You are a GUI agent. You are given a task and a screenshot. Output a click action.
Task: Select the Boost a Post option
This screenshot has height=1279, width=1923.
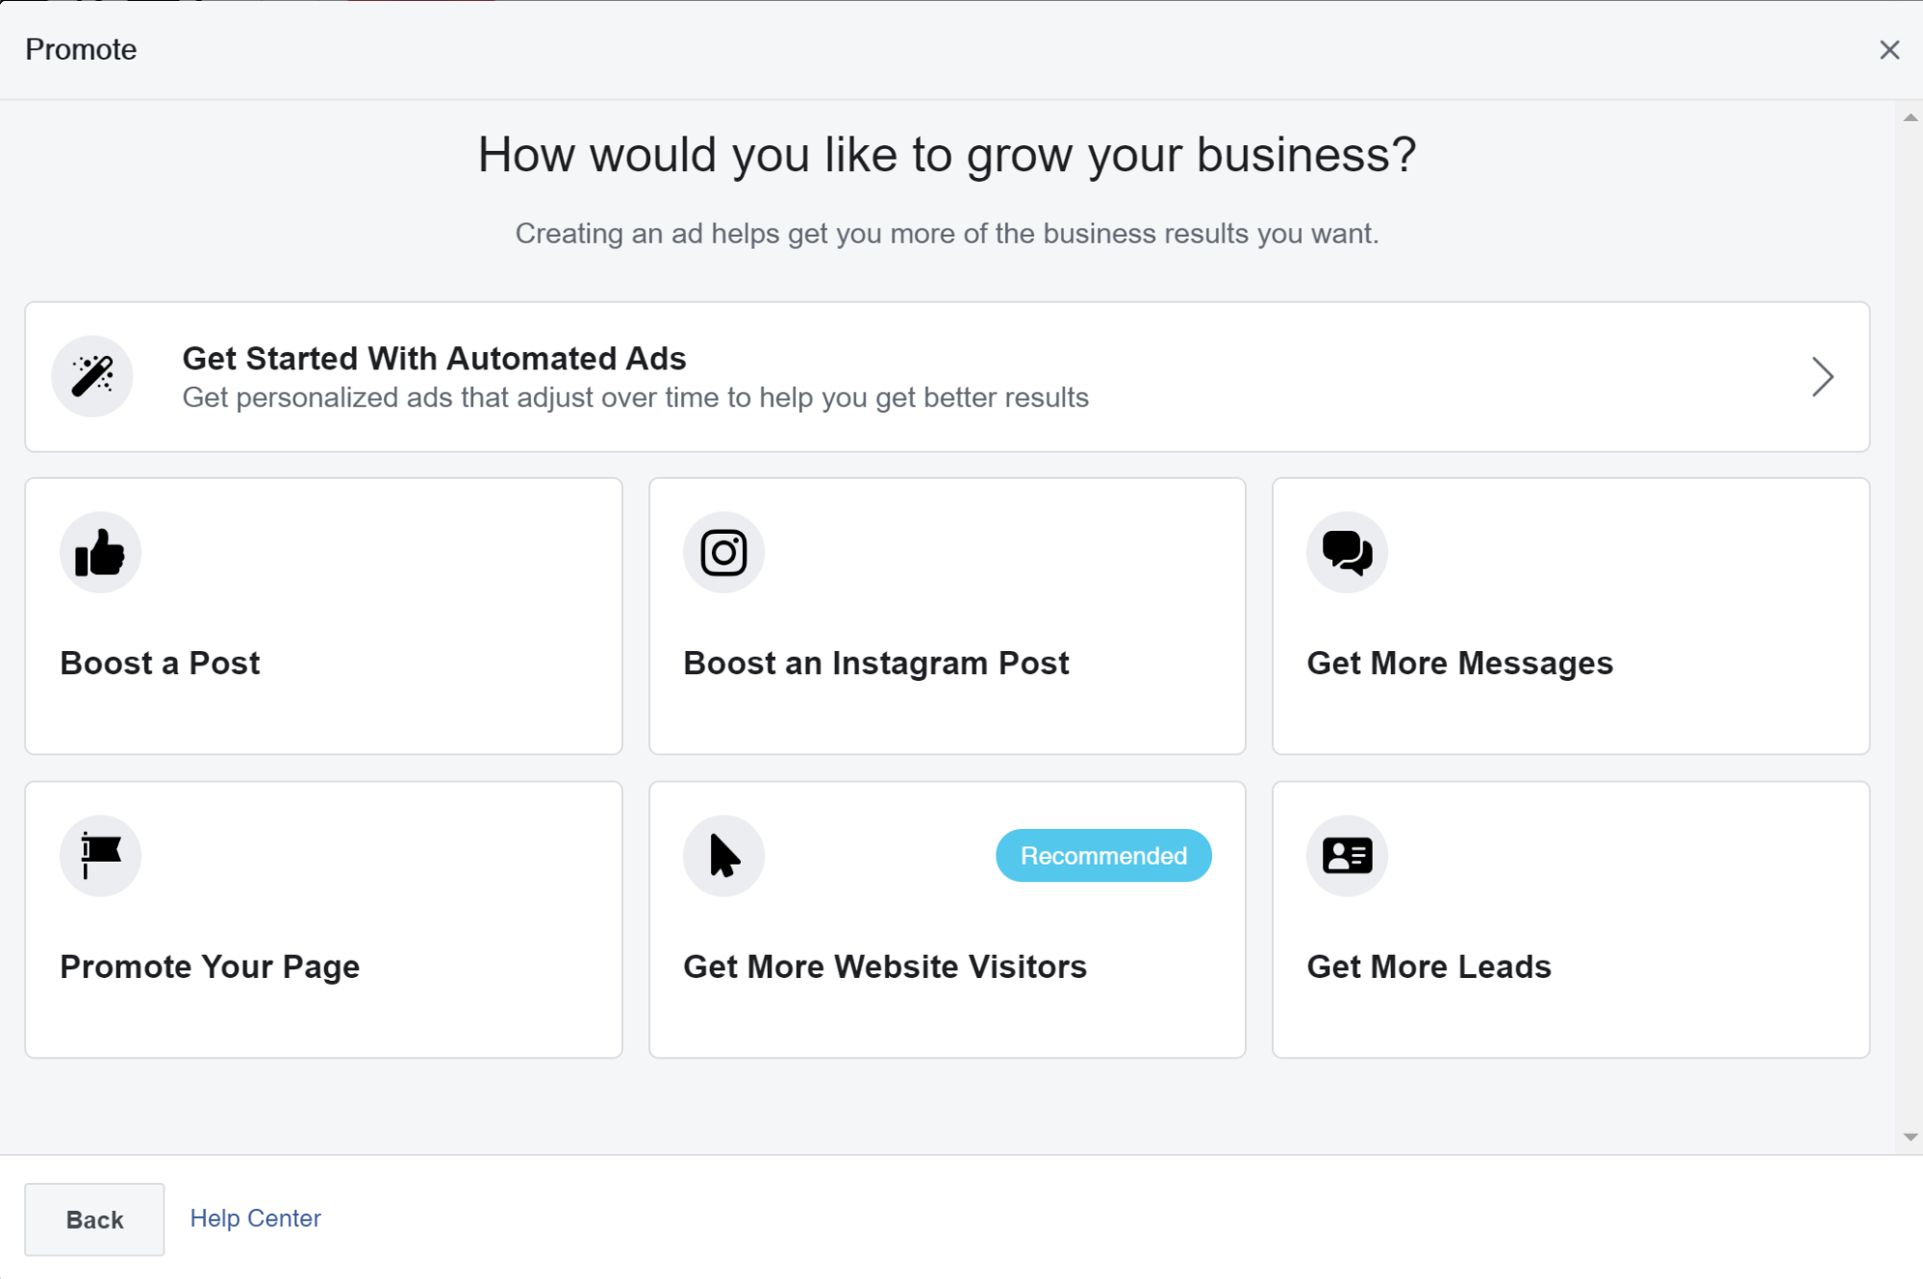[323, 616]
